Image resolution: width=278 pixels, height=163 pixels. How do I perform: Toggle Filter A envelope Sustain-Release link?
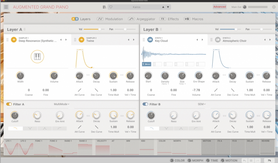pyautogui.click(x=122, y=116)
